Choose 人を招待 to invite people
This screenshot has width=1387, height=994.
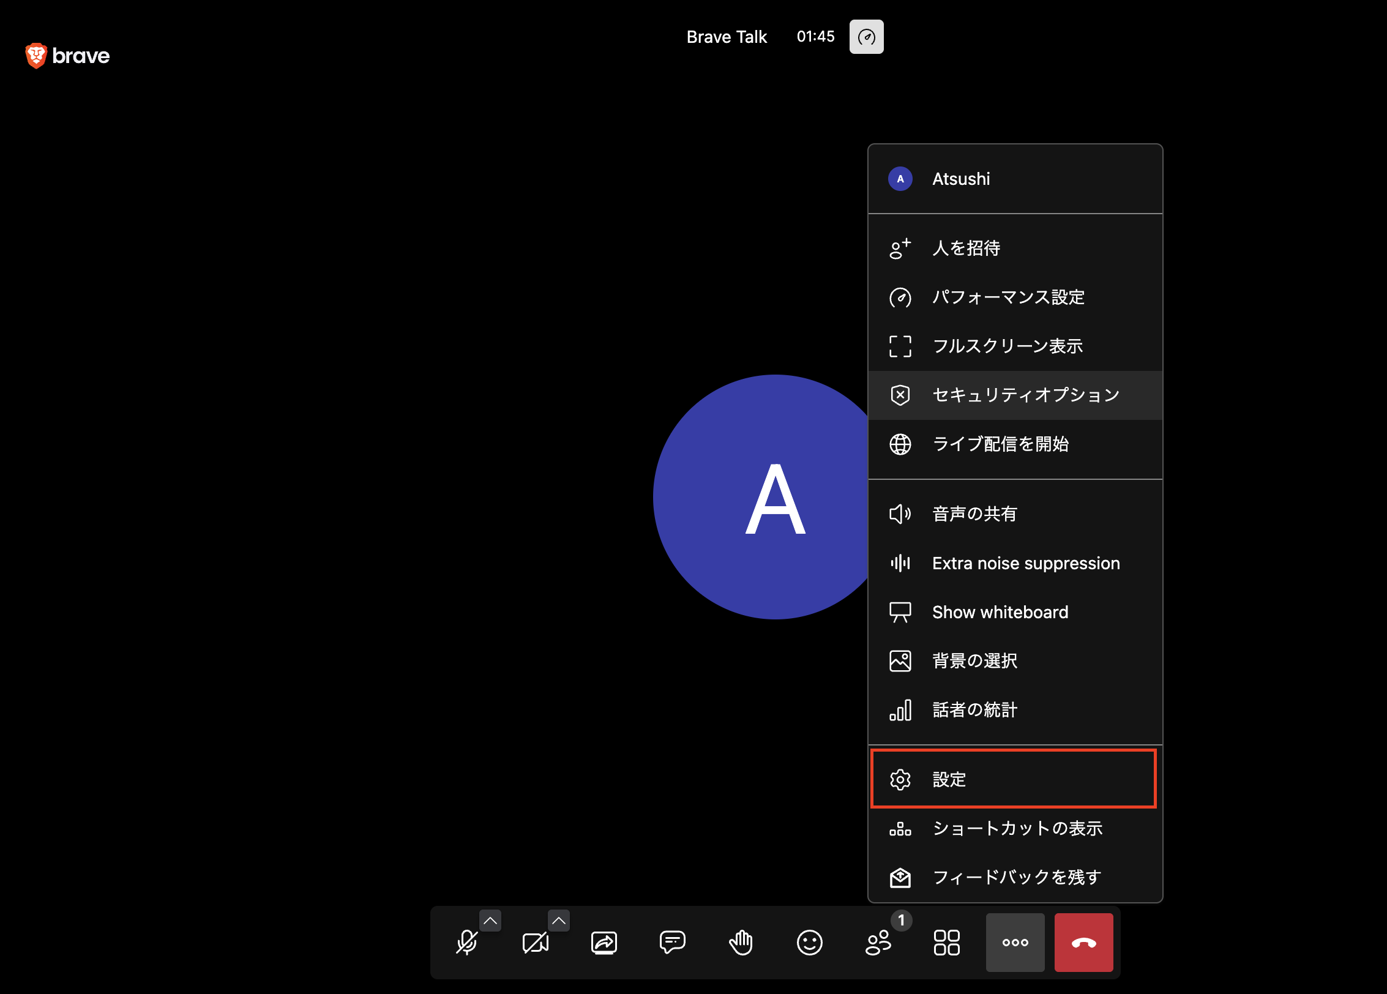coord(1015,248)
